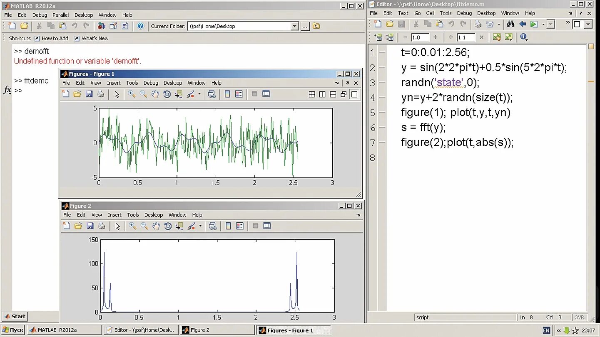Screen dimensions: 600x337
Task: Open Tools menu in Figure 1
Action: pyautogui.click(x=132, y=83)
